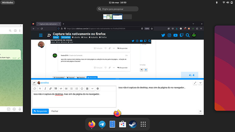Image resolution: width=235 pixels, height=132 pixels.
Task: Launch Firefox from the dock
Action: [92, 124]
